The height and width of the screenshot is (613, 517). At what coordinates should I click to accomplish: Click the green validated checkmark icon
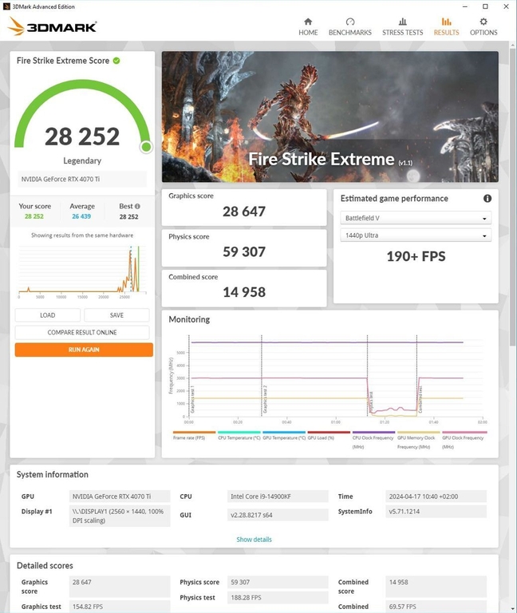point(116,61)
